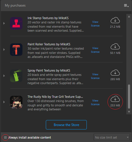Click Paint Roller Textures thumbnail

pos(16,50)
